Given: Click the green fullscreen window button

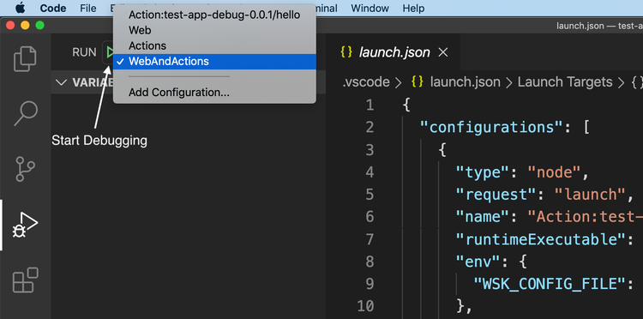Looking at the screenshot, I should pyautogui.click(x=39, y=26).
